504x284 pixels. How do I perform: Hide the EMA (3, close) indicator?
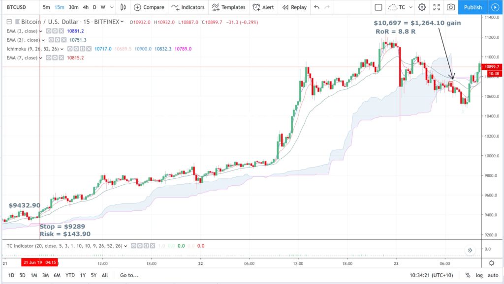[49, 31]
